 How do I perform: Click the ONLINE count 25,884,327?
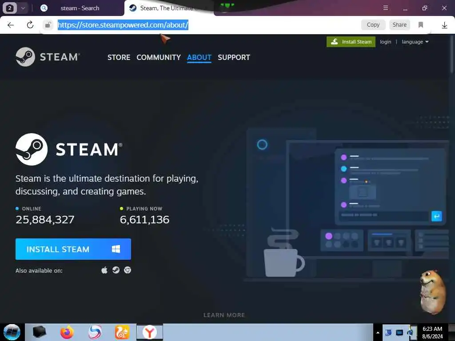click(x=45, y=219)
